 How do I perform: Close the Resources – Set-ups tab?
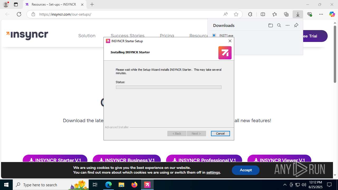(82, 4)
